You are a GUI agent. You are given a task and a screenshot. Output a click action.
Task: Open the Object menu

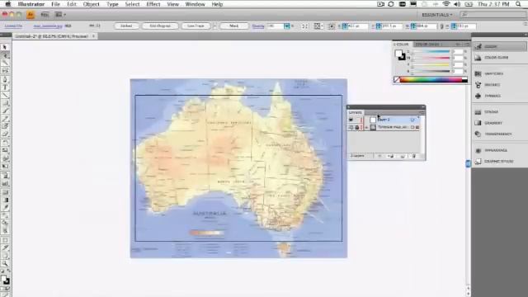[x=92, y=4]
